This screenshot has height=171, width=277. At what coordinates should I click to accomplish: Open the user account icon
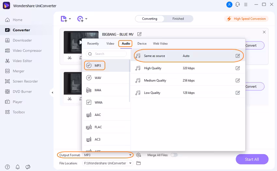point(229,5)
